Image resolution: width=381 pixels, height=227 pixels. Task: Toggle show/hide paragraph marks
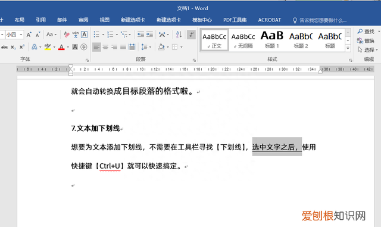[x=192, y=35]
